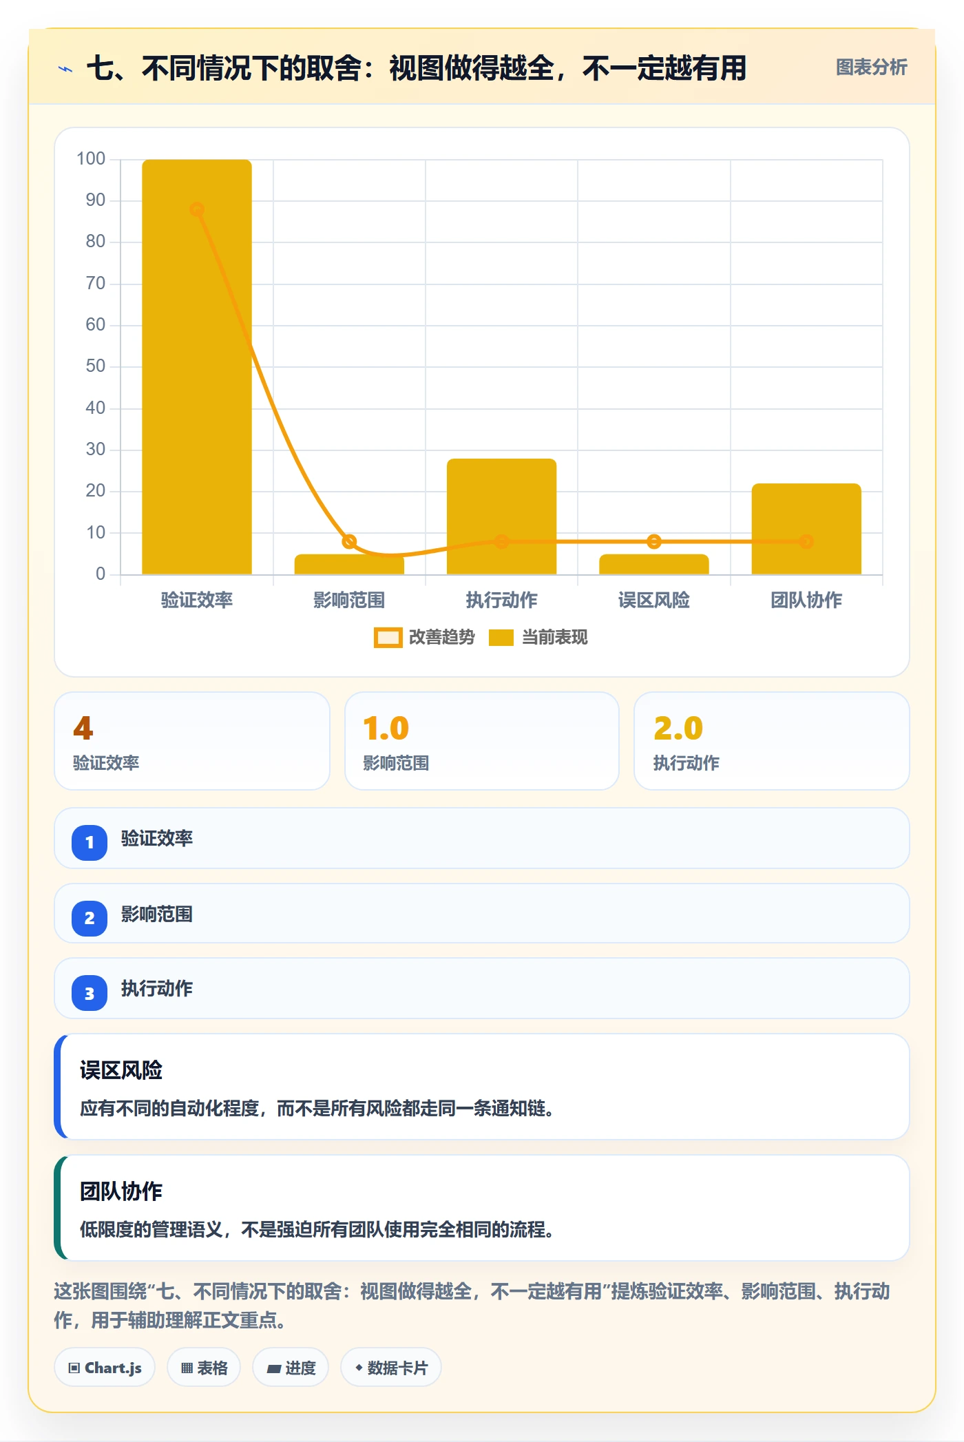Screen dimensions: 964x1442
Task: Click the trend line point at 误区风险
Action: tap(654, 541)
